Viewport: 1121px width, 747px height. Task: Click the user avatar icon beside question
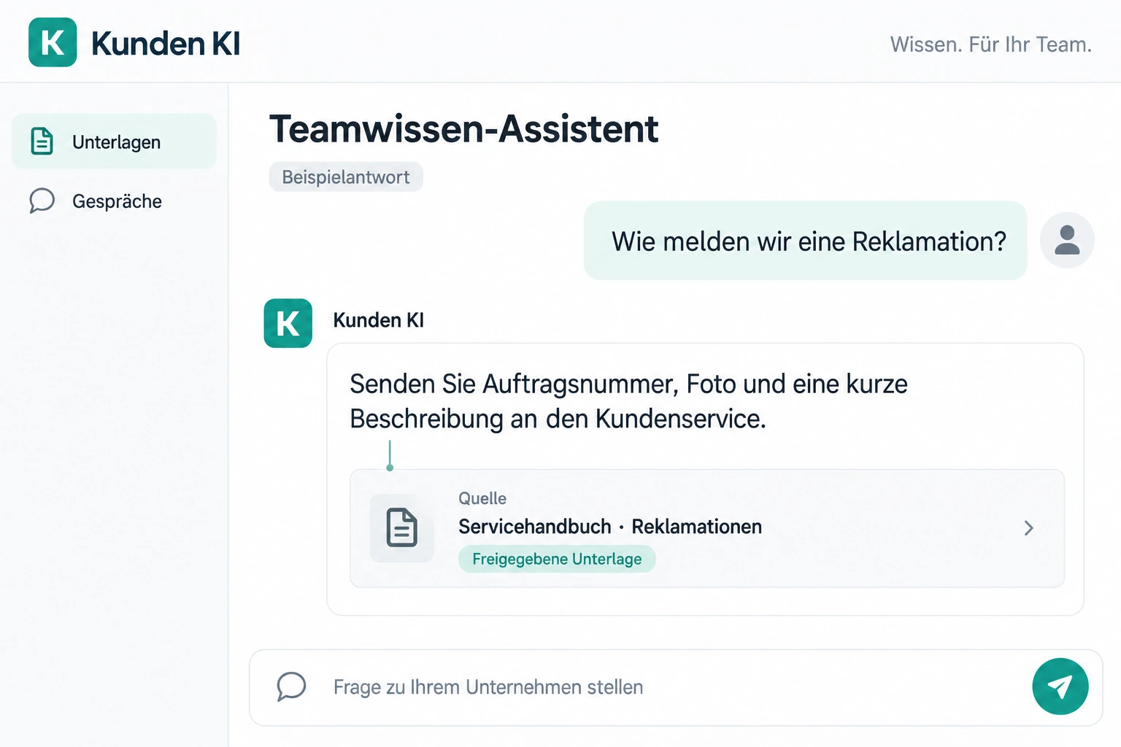(x=1067, y=240)
